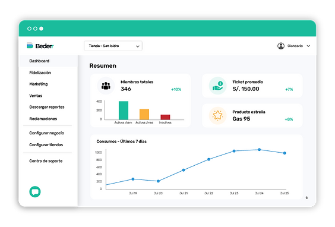This screenshot has width=335, height=227.
Task: Open Descargar reportes
Action: [x=47, y=107]
